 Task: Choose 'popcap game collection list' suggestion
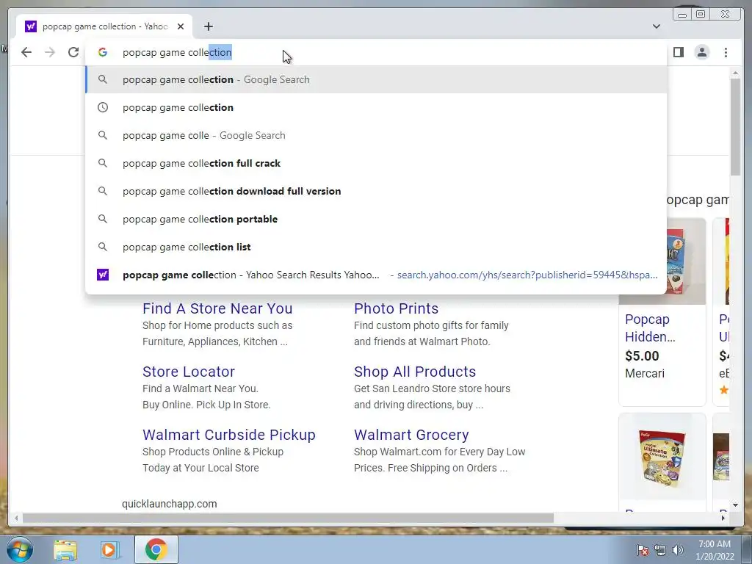(376, 247)
